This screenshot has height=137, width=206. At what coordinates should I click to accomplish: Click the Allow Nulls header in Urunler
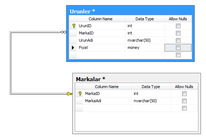(178, 19)
